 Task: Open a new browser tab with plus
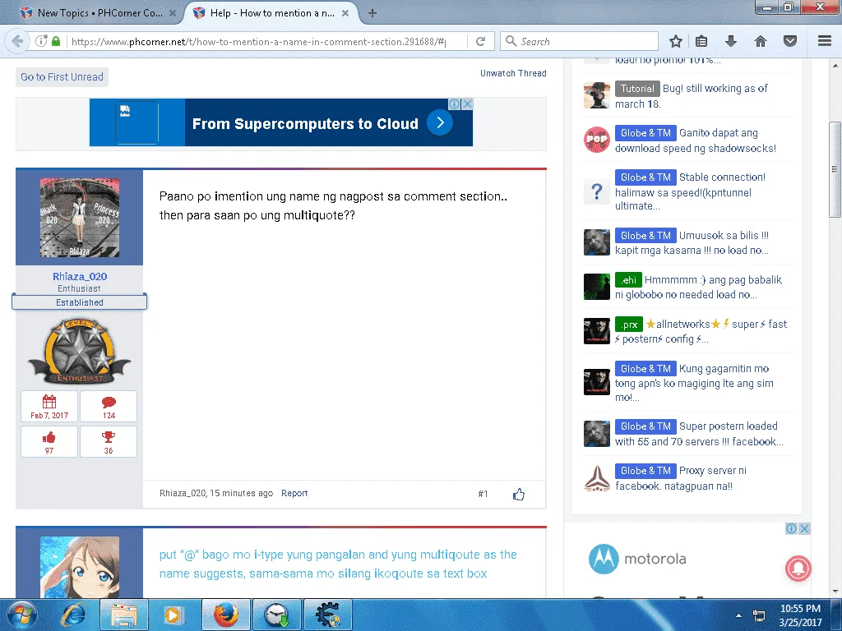point(372,13)
